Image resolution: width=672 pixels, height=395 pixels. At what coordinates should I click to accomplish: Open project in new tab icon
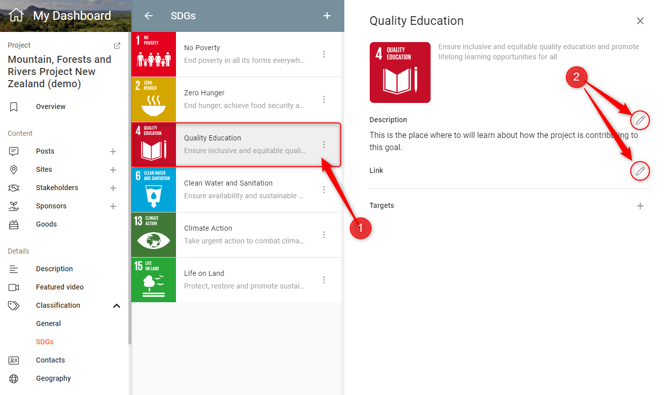tap(117, 46)
